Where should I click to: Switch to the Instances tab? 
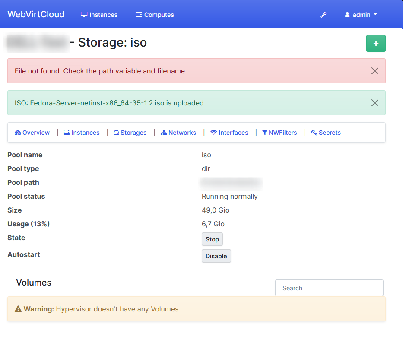click(85, 133)
